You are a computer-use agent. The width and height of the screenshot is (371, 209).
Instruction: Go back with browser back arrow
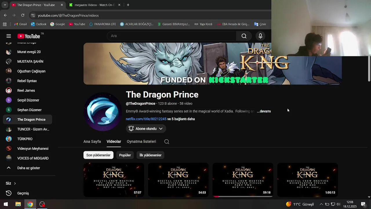(x=6, y=15)
